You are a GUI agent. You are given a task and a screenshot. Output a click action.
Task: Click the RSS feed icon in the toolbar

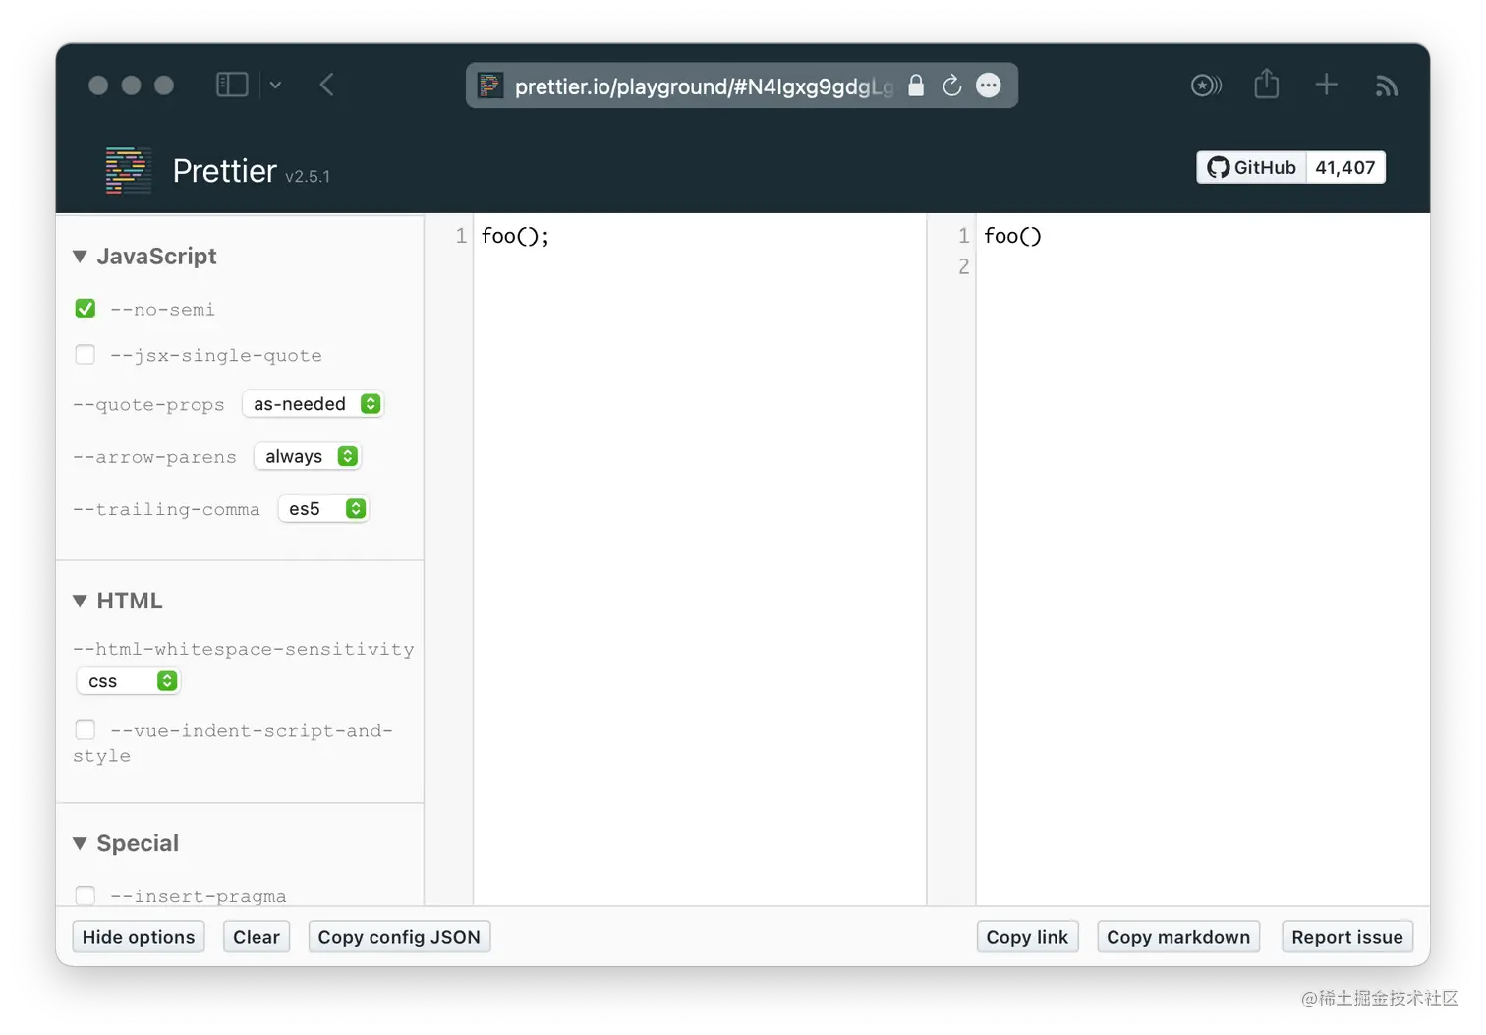(x=1386, y=86)
